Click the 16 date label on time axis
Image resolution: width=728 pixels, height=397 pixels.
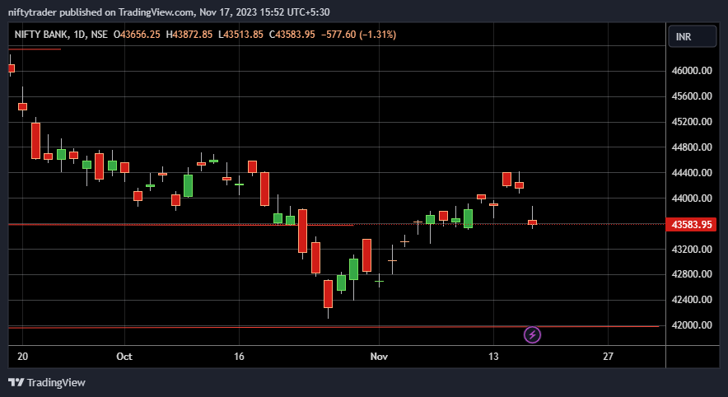click(239, 357)
